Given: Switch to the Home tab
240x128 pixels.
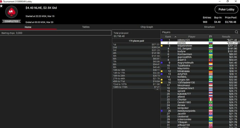Looking at the screenshot, I should [x=28, y=27].
